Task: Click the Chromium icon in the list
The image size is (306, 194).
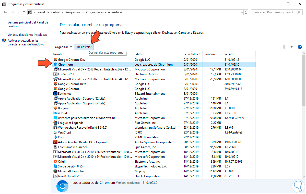Action: click(55, 65)
